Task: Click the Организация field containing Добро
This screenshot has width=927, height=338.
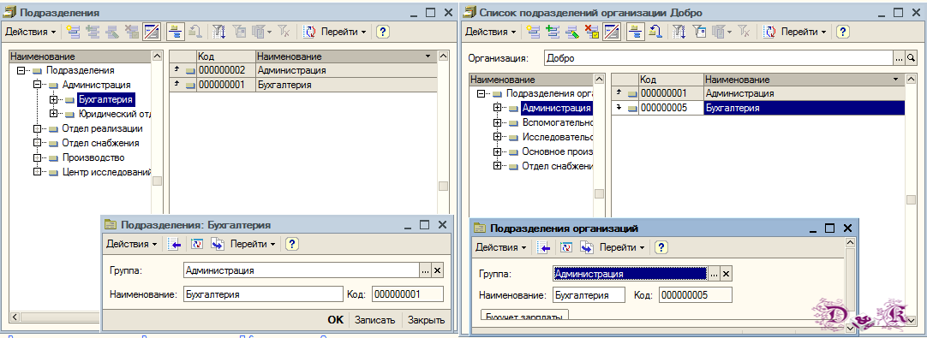Action: (718, 58)
